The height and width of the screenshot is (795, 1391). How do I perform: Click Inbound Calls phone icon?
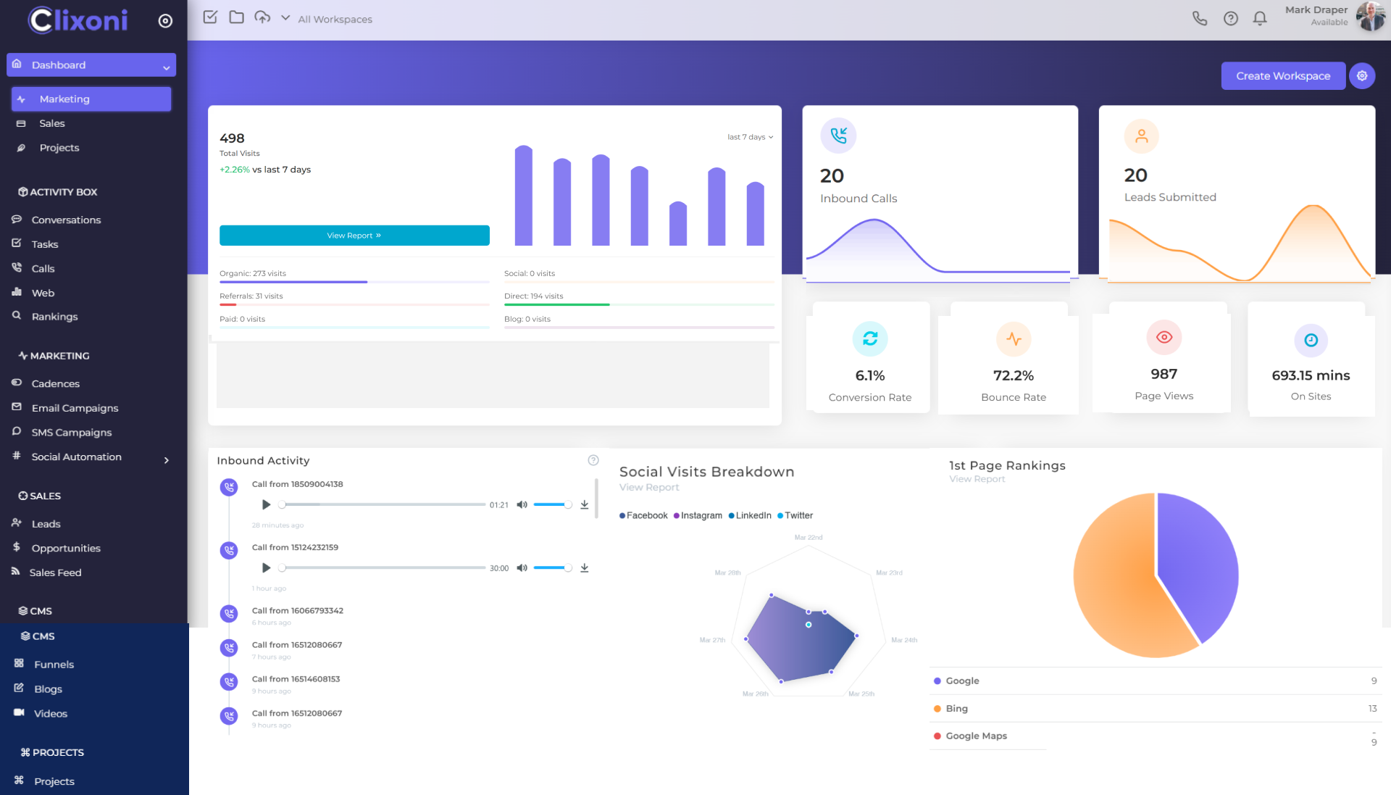838,136
